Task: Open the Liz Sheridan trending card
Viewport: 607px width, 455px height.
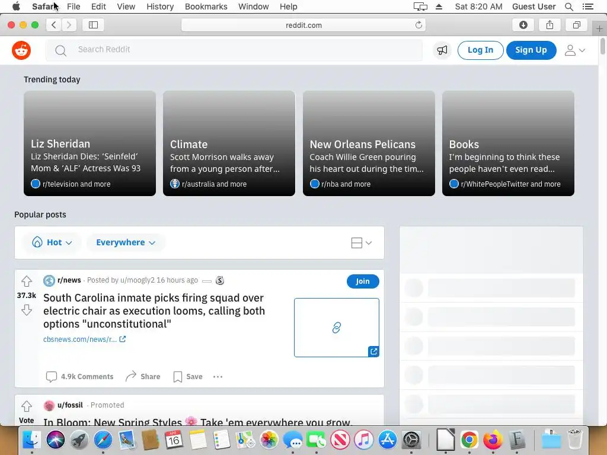Action: pyautogui.click(x=90, y=143)
